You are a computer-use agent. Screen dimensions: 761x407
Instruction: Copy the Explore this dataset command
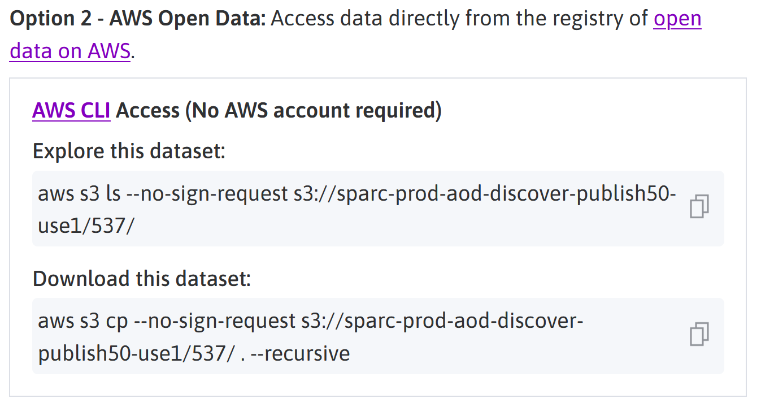tap(699, 207)
